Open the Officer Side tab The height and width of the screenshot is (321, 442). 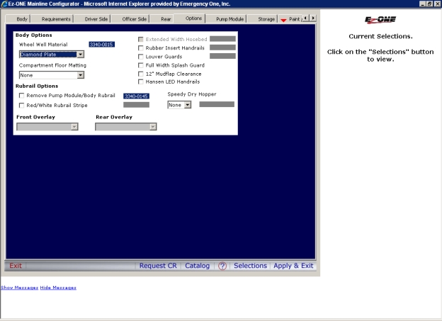pyautogui.click(x=130, y=19)
